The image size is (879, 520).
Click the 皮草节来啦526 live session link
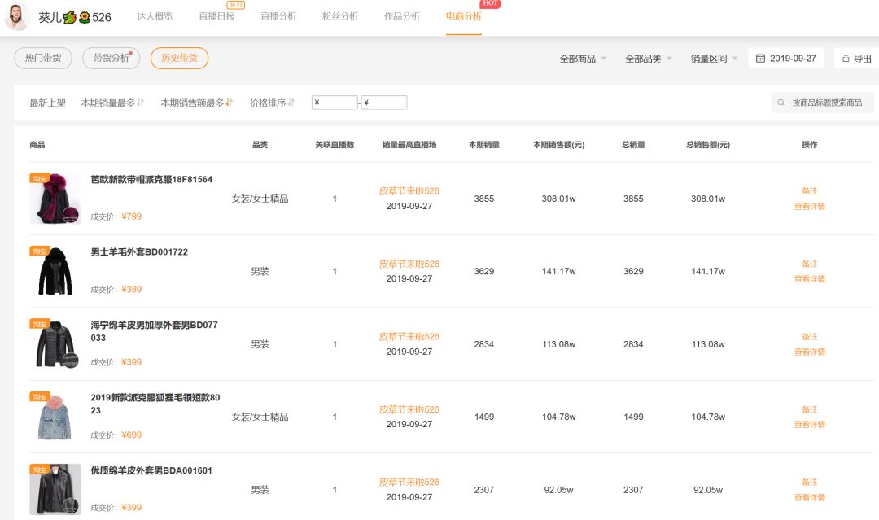411,191
